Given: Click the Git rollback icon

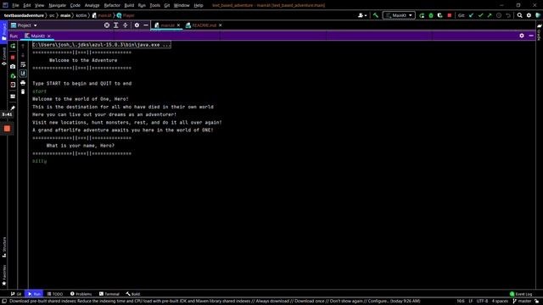Looking at the screenshot, I should click(508, 15).
